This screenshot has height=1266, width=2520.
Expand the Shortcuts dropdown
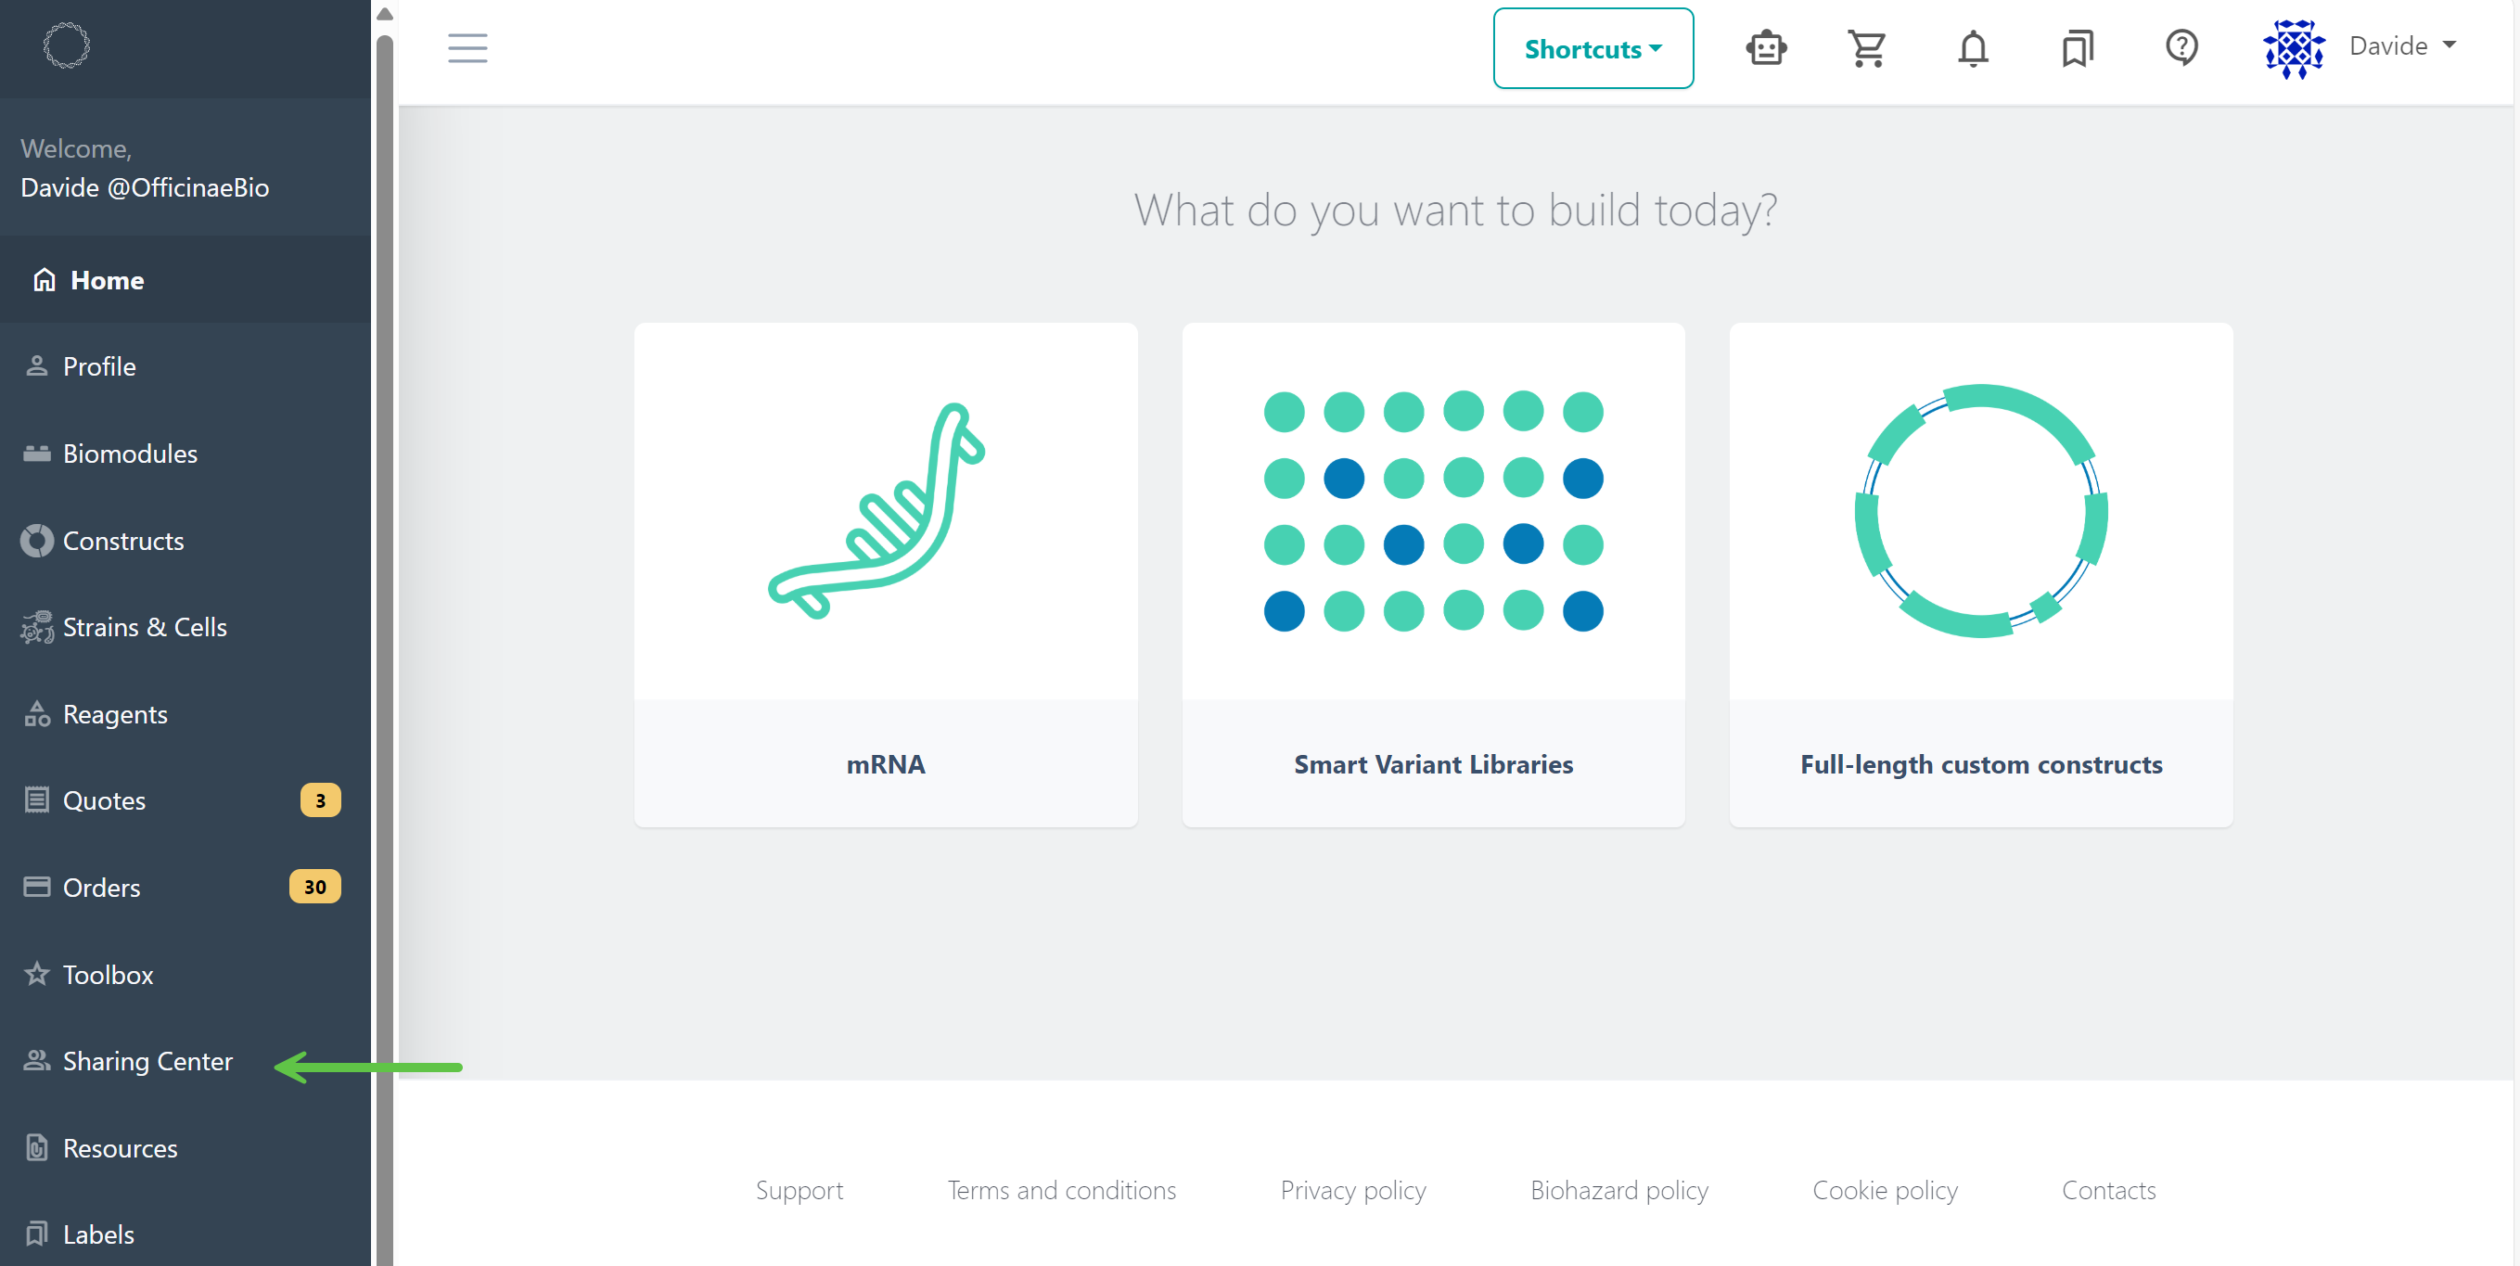point(1593,48)
